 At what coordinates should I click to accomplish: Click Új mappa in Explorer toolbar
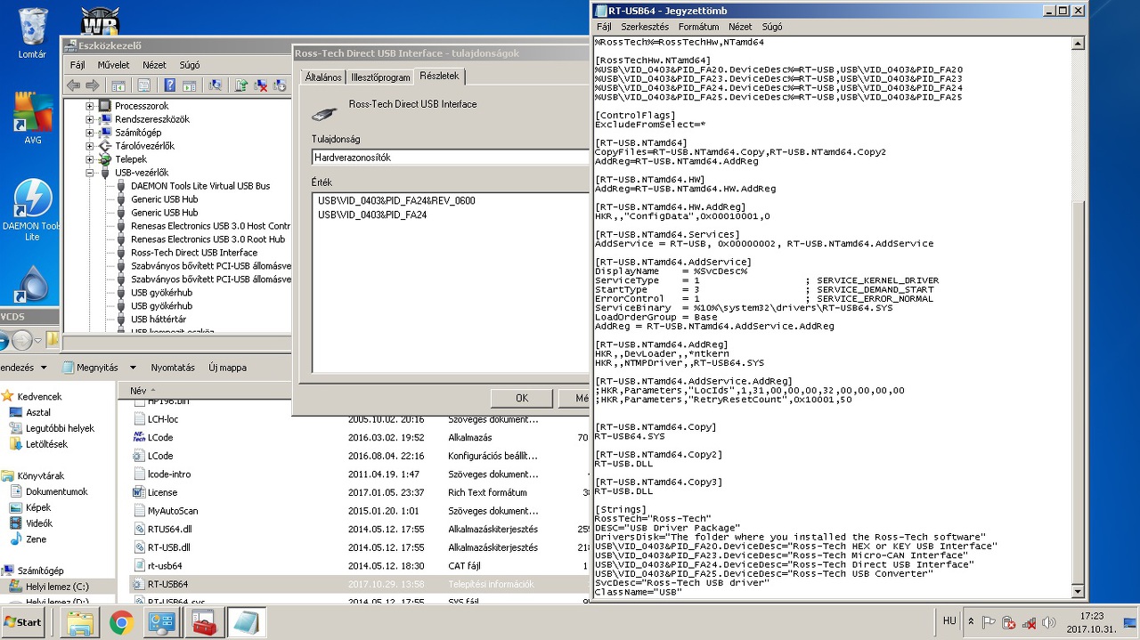(x=227, y=367)
